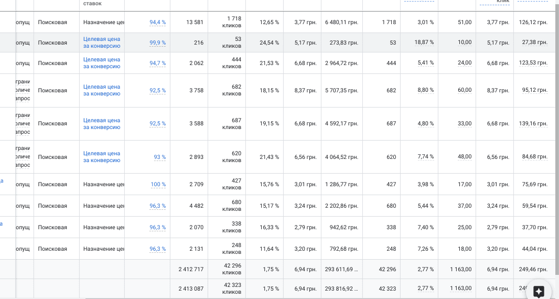Select the 'ставок' column header

coord(92,4)
